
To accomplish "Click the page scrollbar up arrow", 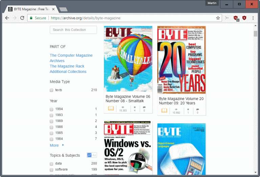I will click(255, 25).
